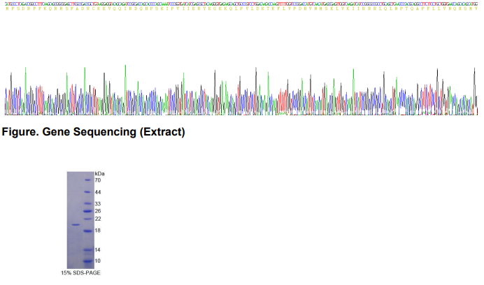
Task: Click the 10 kDa ladder band on gel
Action: tap(87, 261)
